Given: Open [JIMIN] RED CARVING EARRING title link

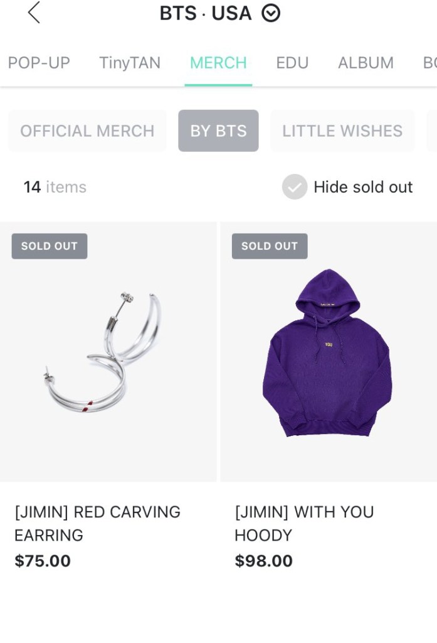Looking at the screenshot, I should point(97,523).
